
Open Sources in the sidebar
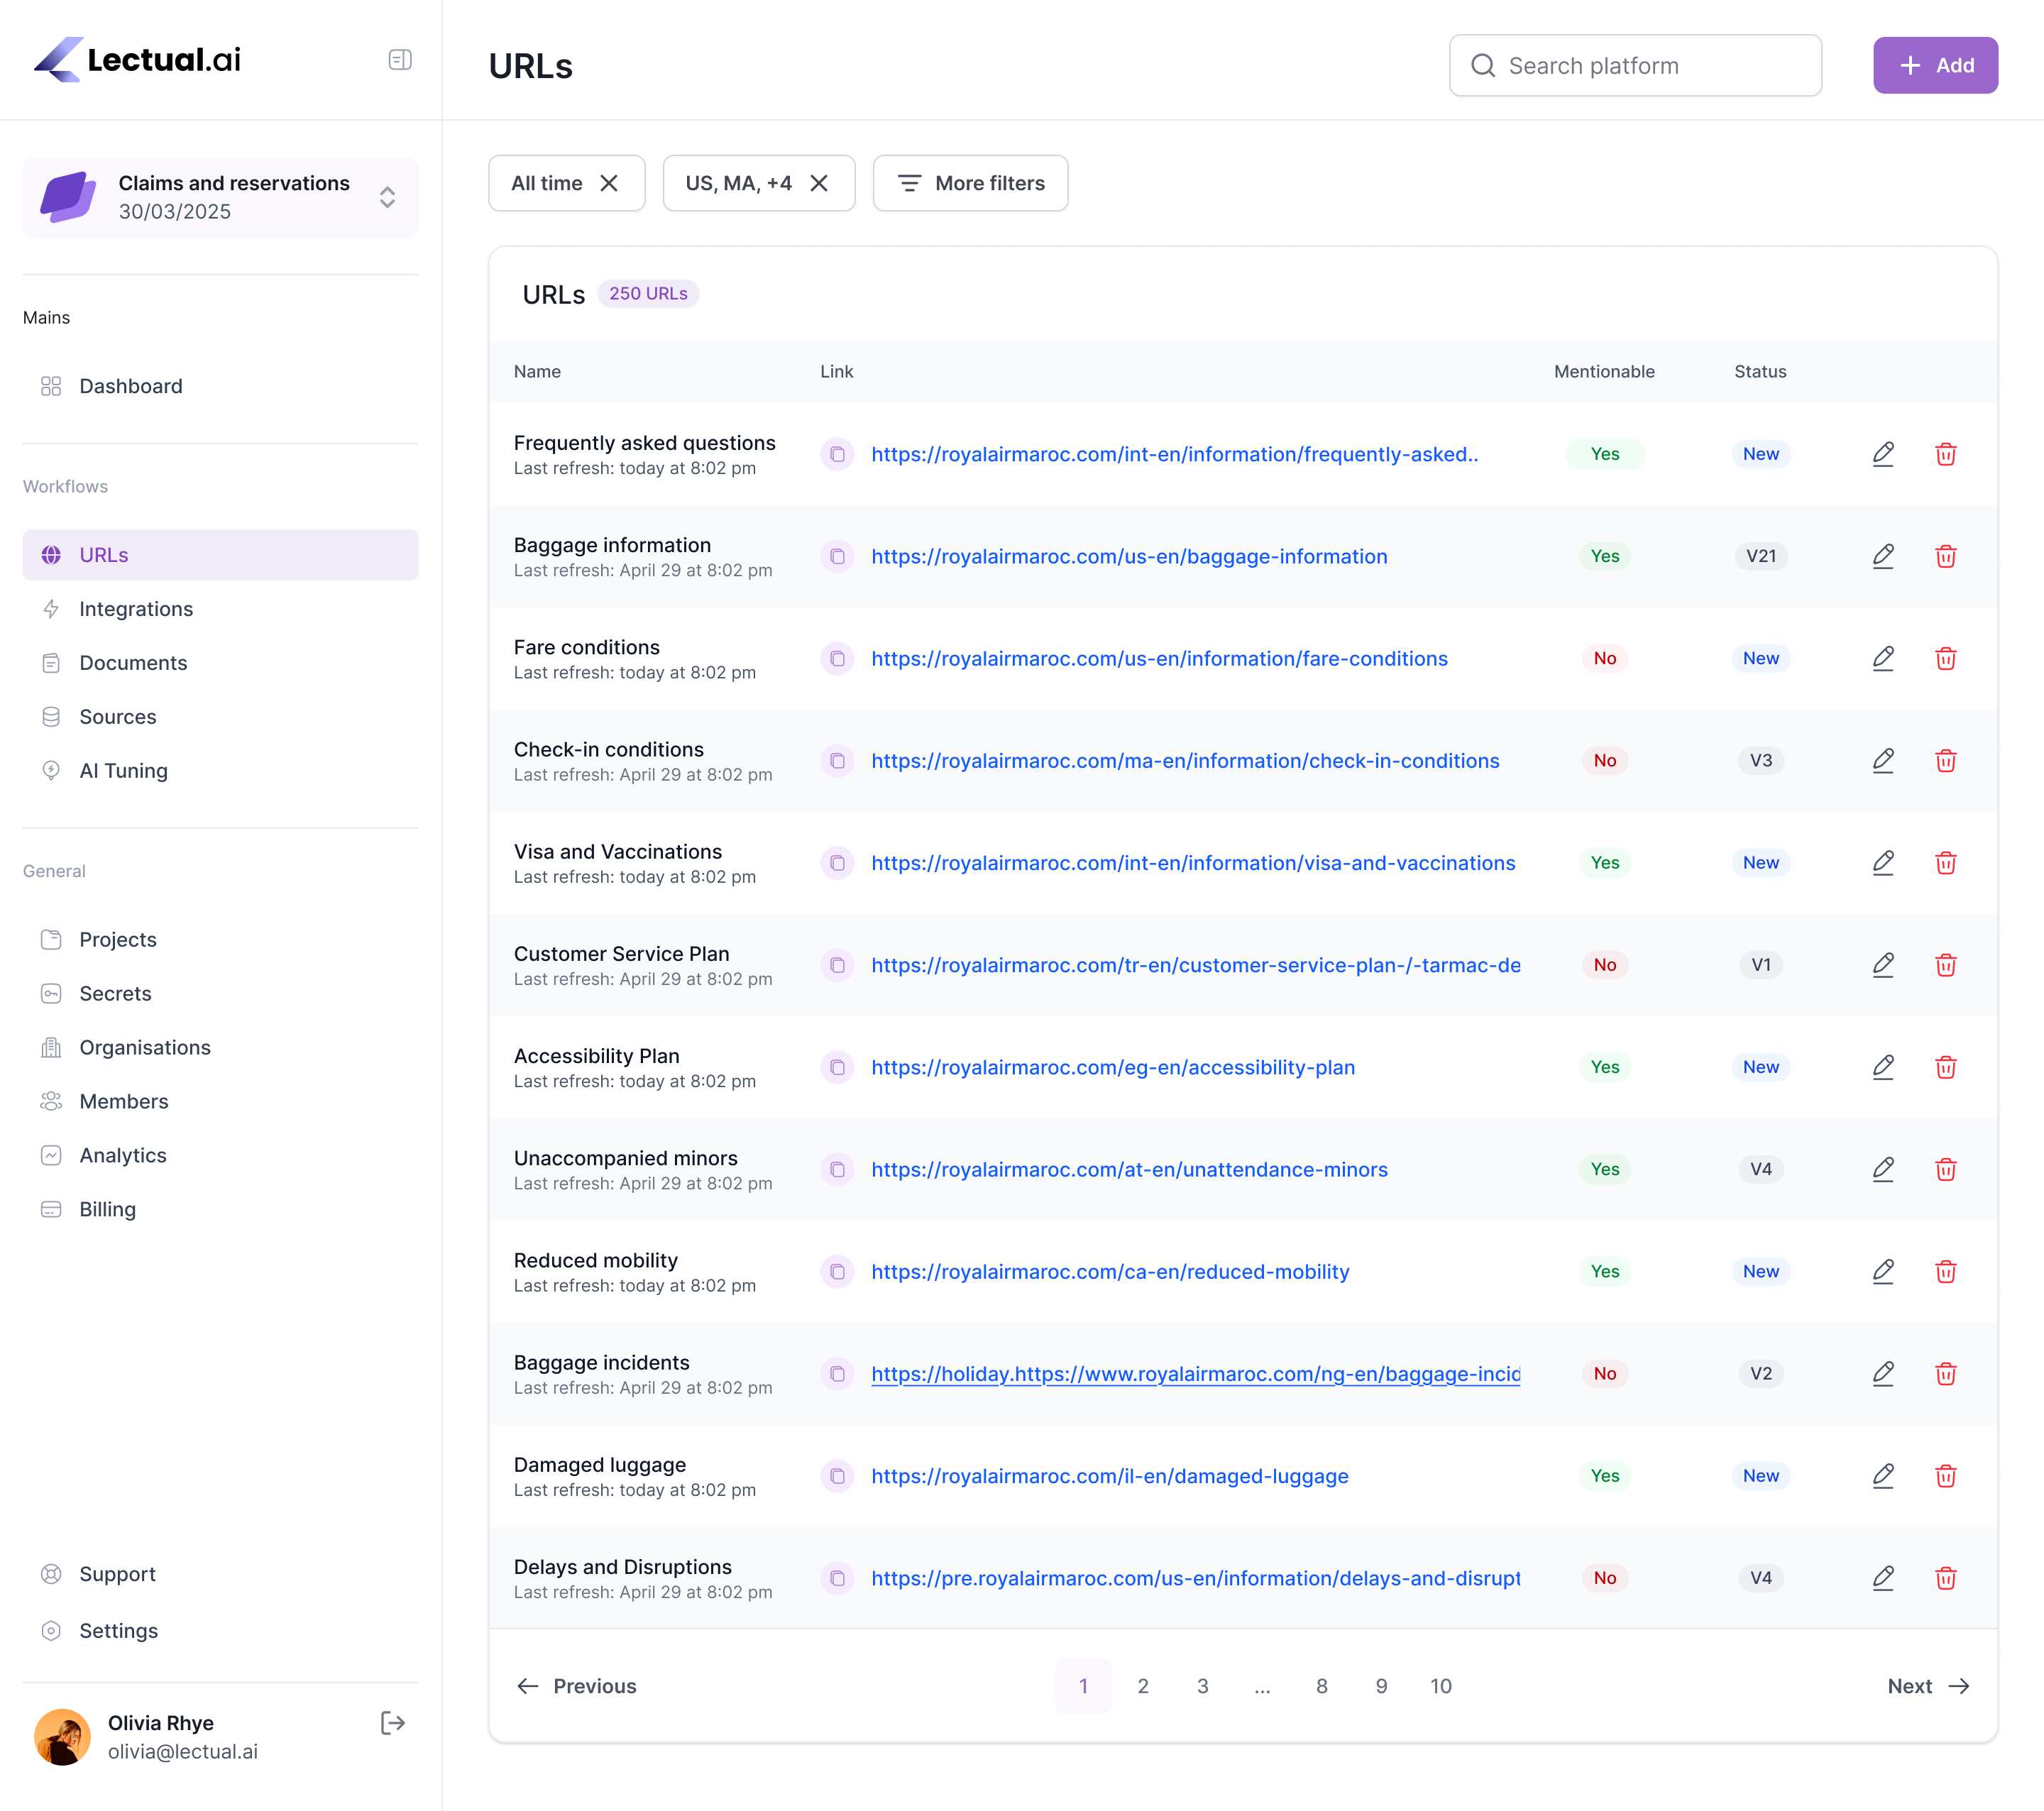coord(220,717)
